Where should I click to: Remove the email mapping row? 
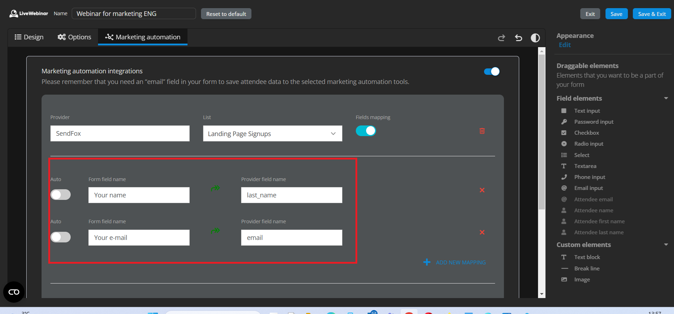(482, 232)
